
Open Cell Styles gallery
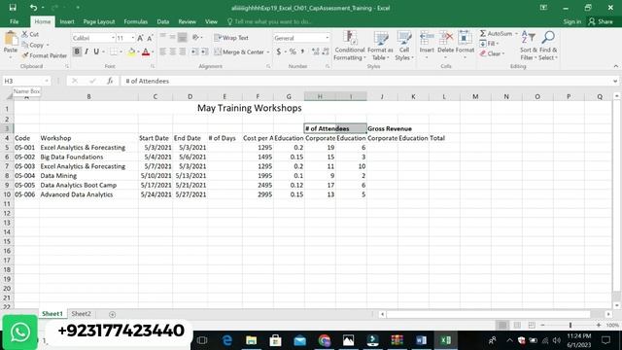[x=404, y=46]
